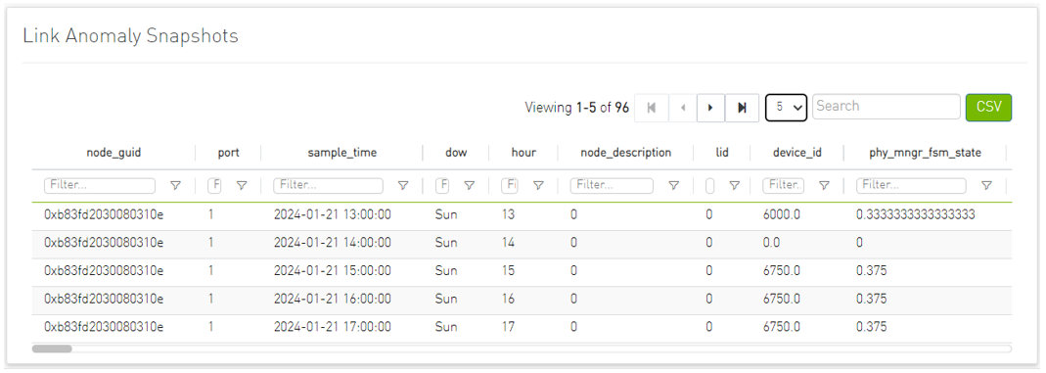This screenshot has height=373, width=1046.
Task: Sort by the node_description column header
Action: pyautogui.click(x=625, y=153)
